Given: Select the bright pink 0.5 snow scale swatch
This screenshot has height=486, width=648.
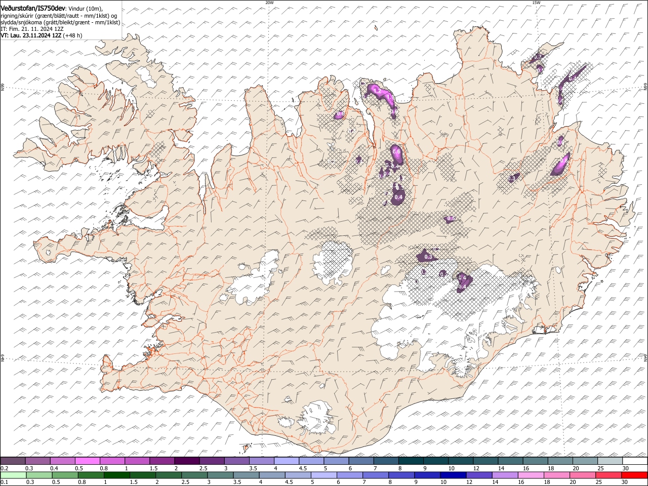Looking at the screenshot, I should tap(87, 461).
